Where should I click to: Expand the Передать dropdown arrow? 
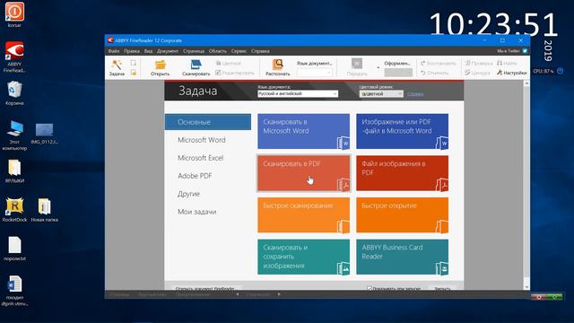[x=378, y=68]
